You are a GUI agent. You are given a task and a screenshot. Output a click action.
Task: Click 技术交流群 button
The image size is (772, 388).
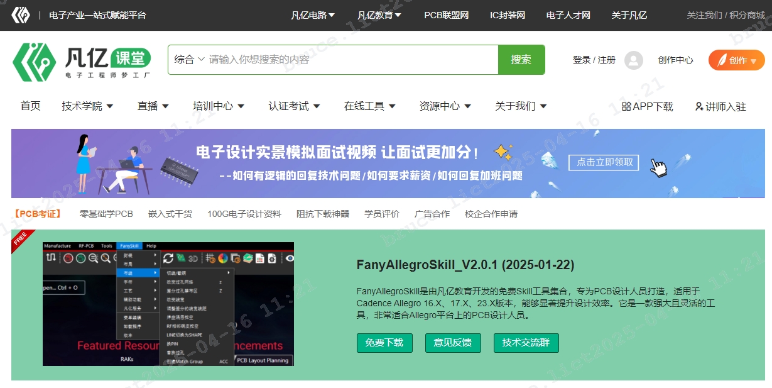click(526, 343)
